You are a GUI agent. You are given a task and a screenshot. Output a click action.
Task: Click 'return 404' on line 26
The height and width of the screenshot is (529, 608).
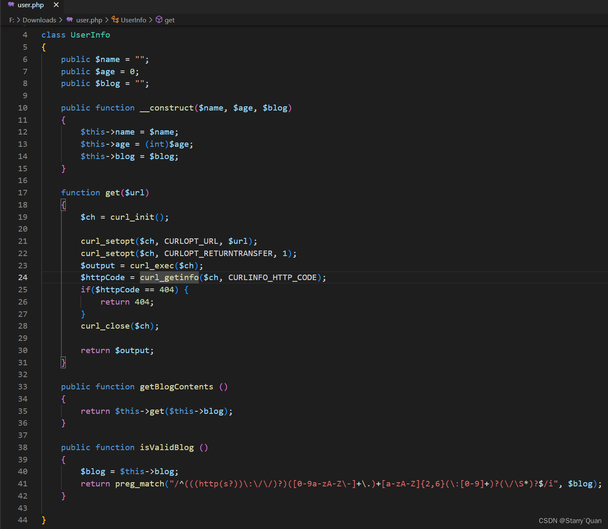click(127, 302)
